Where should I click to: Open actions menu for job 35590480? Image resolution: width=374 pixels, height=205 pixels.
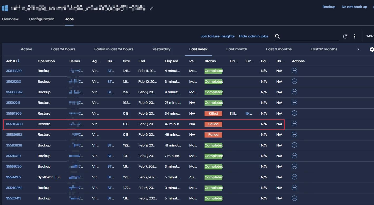(294, 124)
